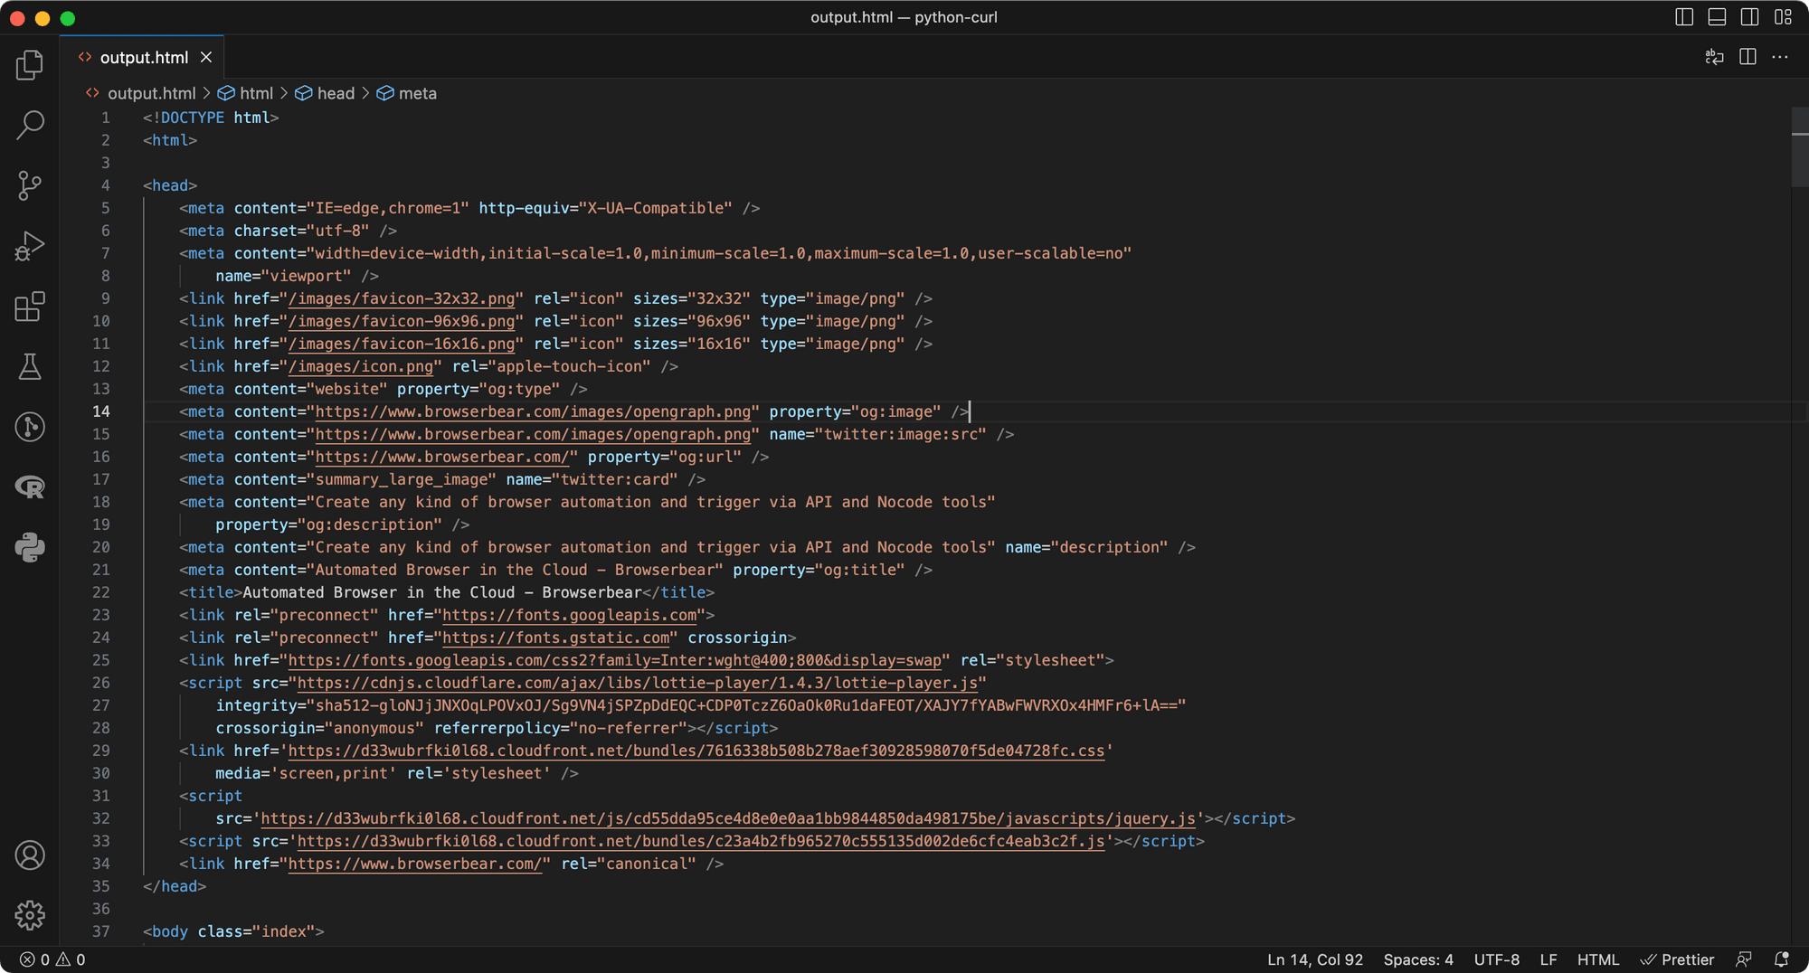Open browserbear.com URL on line 16

(442, 457)
